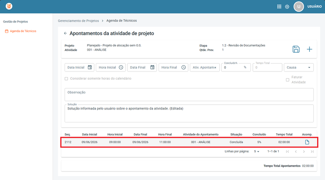Image resolution: width=325 pixels, height=180 pixels.
Task: Check Considerar somente horas do calendário
Action: 66,79
